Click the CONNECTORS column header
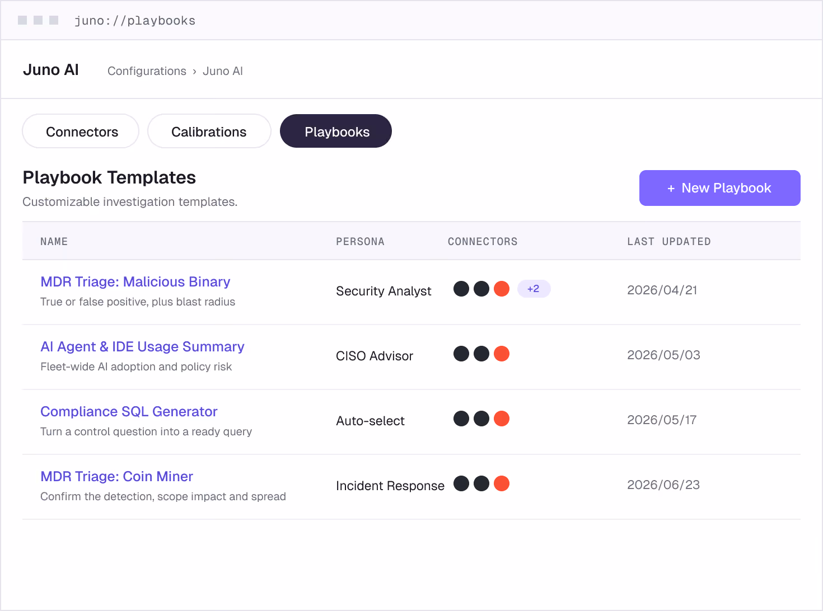Image resolution: width=823 pixels, height=611 pixels. pyautogui.click(x=483, y=241)
